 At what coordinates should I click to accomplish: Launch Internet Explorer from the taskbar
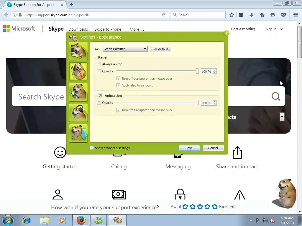click(26, 220)
